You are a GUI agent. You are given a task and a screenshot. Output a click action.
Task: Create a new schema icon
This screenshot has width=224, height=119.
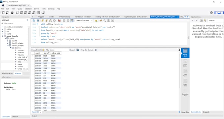click(17, 13)
